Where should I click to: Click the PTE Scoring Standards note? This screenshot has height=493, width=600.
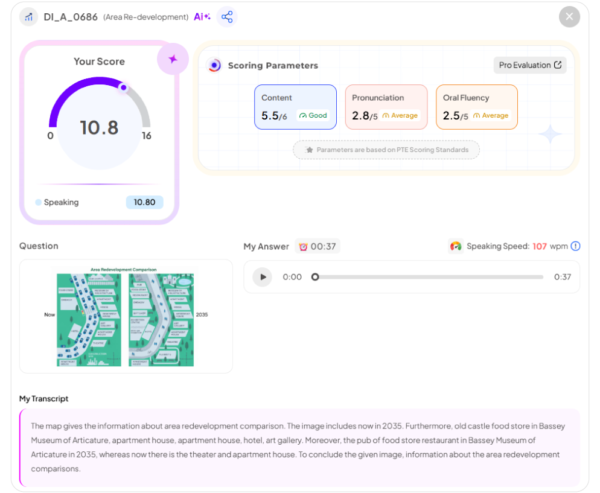click(386, 150)
